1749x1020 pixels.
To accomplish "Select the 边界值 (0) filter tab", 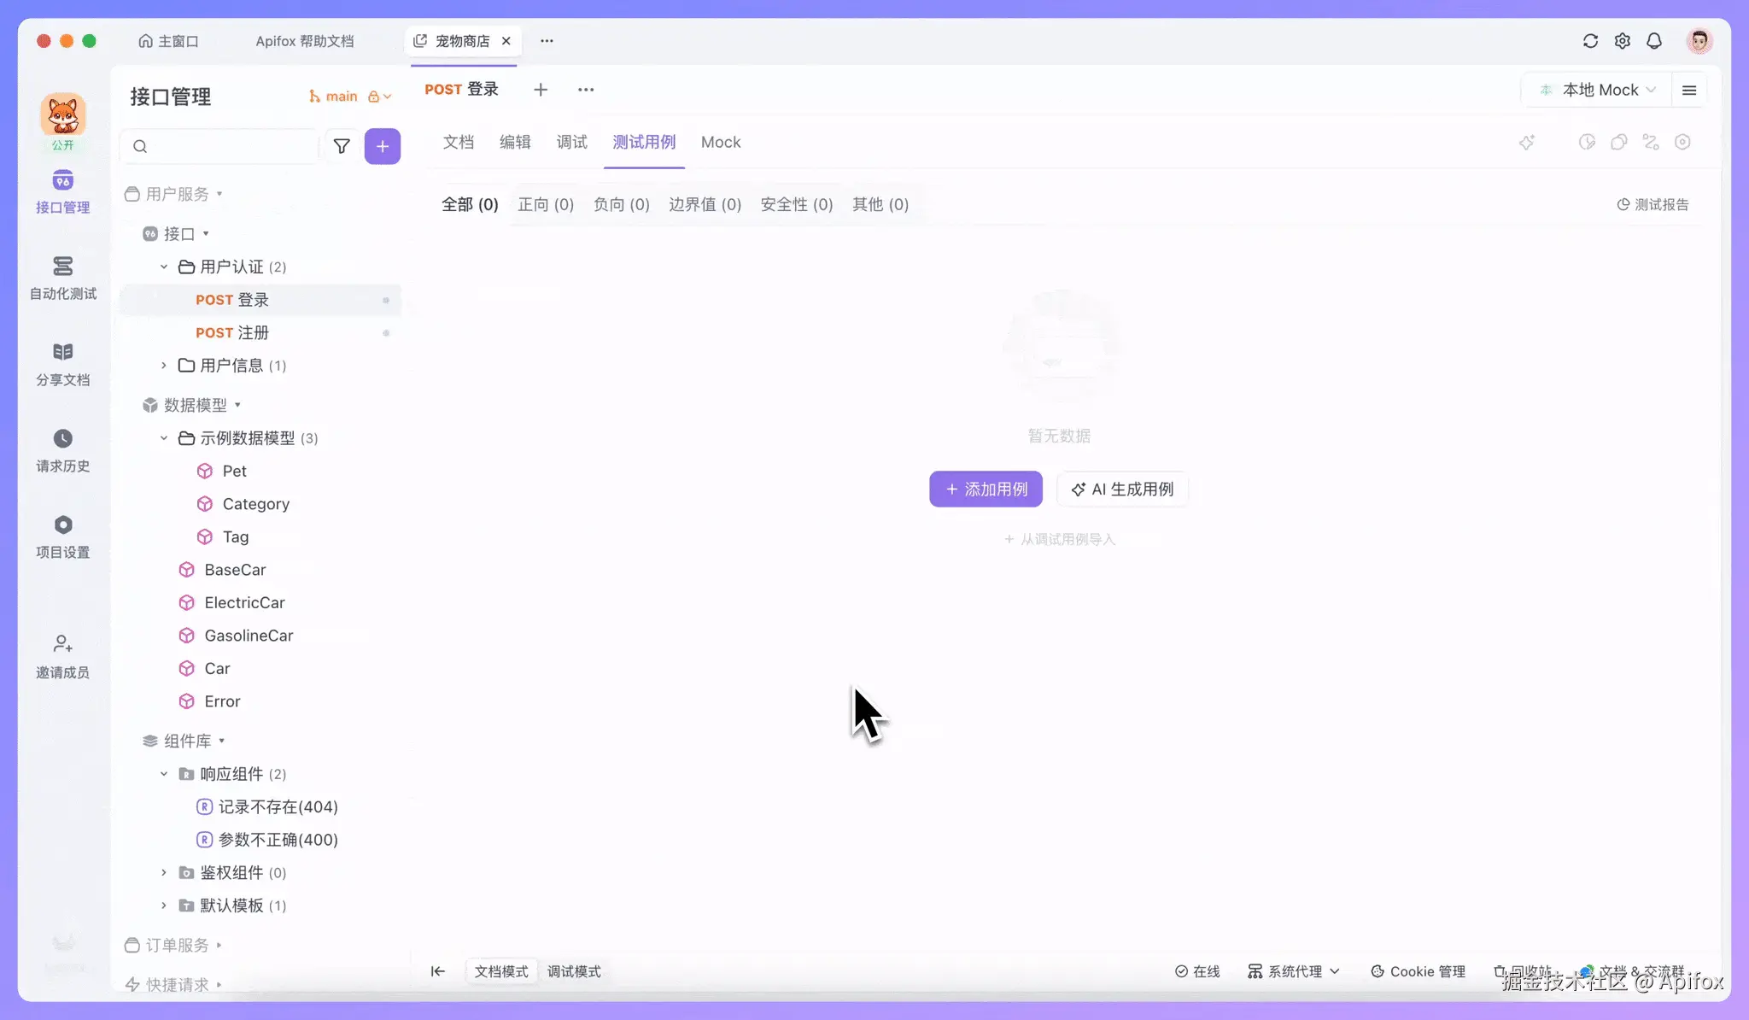I will coord(705,204).
